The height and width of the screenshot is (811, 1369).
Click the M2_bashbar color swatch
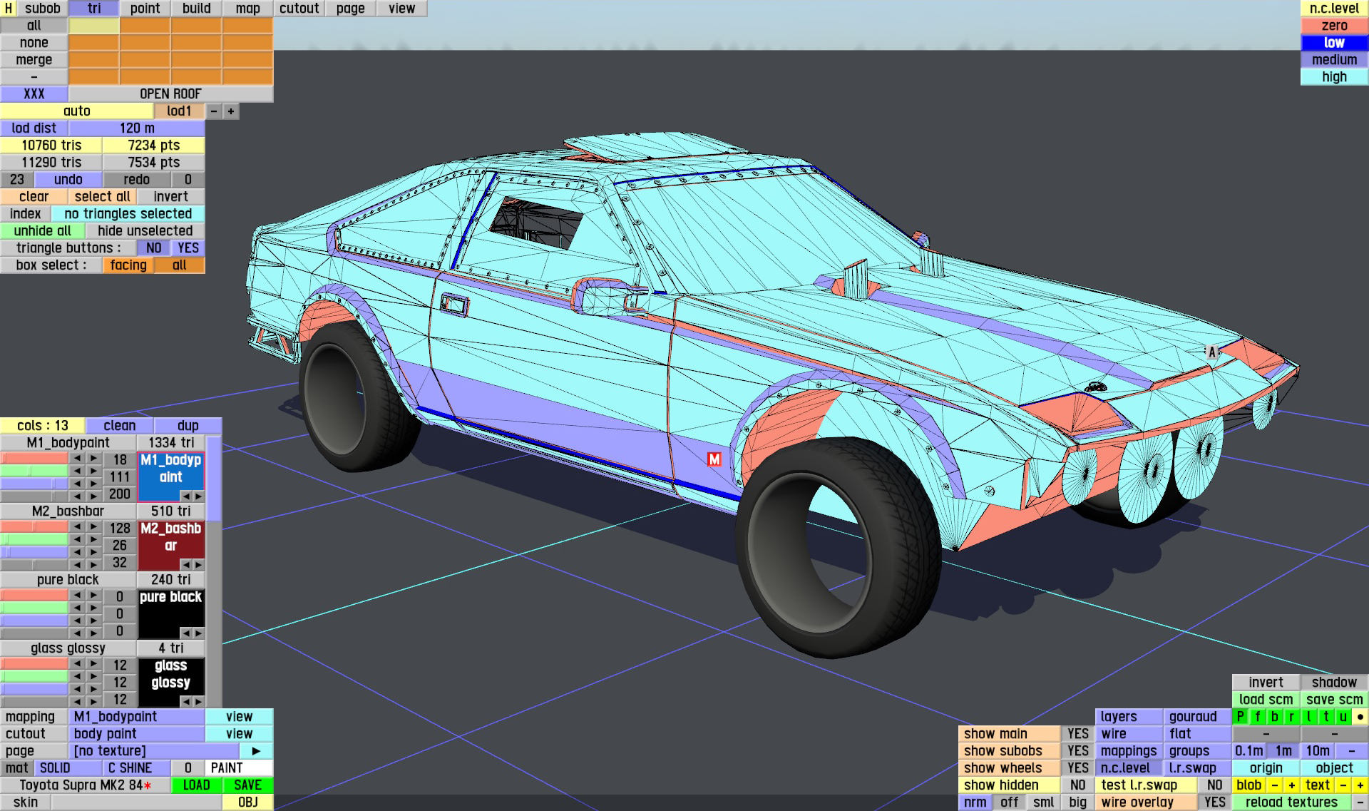pos(170,541)
